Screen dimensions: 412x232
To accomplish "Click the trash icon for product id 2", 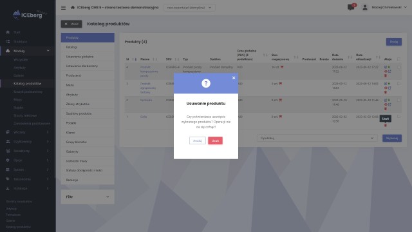I will click(x=386, y=109).
